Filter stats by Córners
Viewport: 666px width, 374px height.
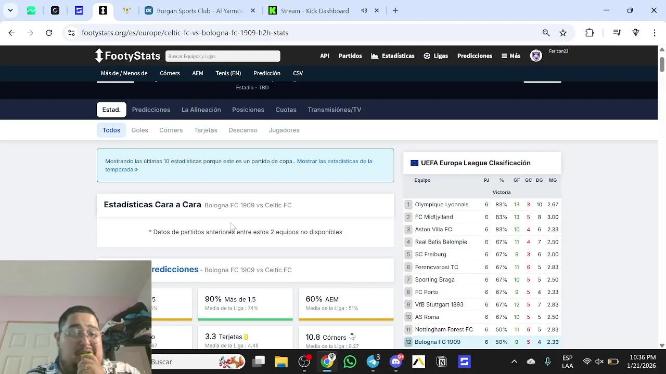[x=171, y=130]
